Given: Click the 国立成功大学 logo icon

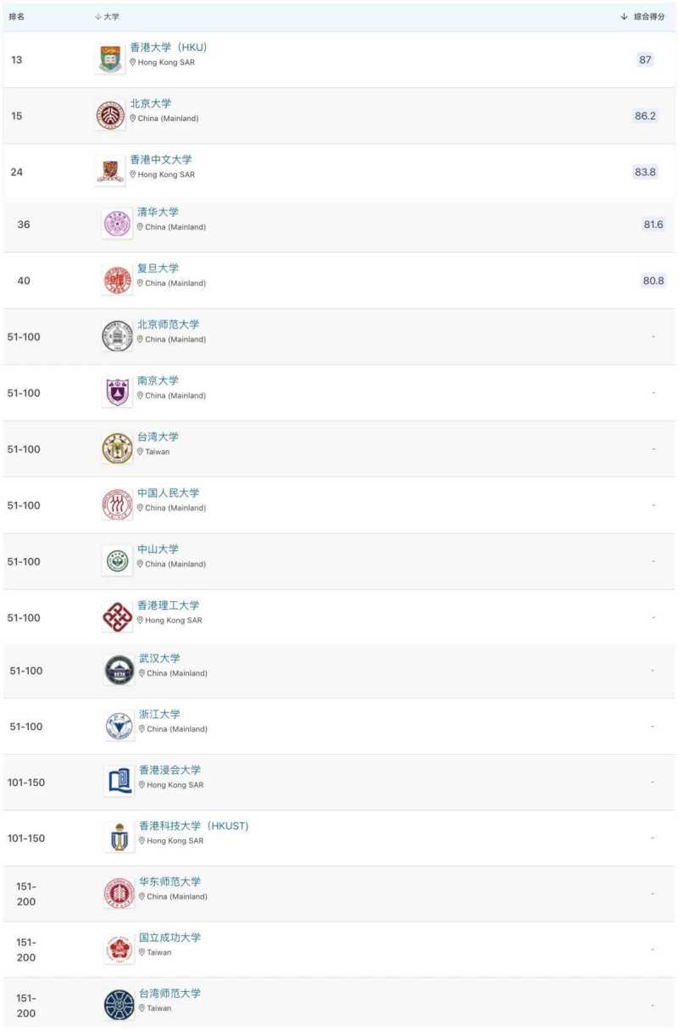Looking at the screenshot, I should [119, 949].
